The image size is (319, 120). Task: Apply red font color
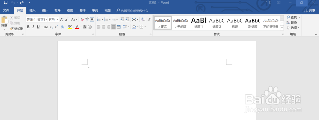77,27
